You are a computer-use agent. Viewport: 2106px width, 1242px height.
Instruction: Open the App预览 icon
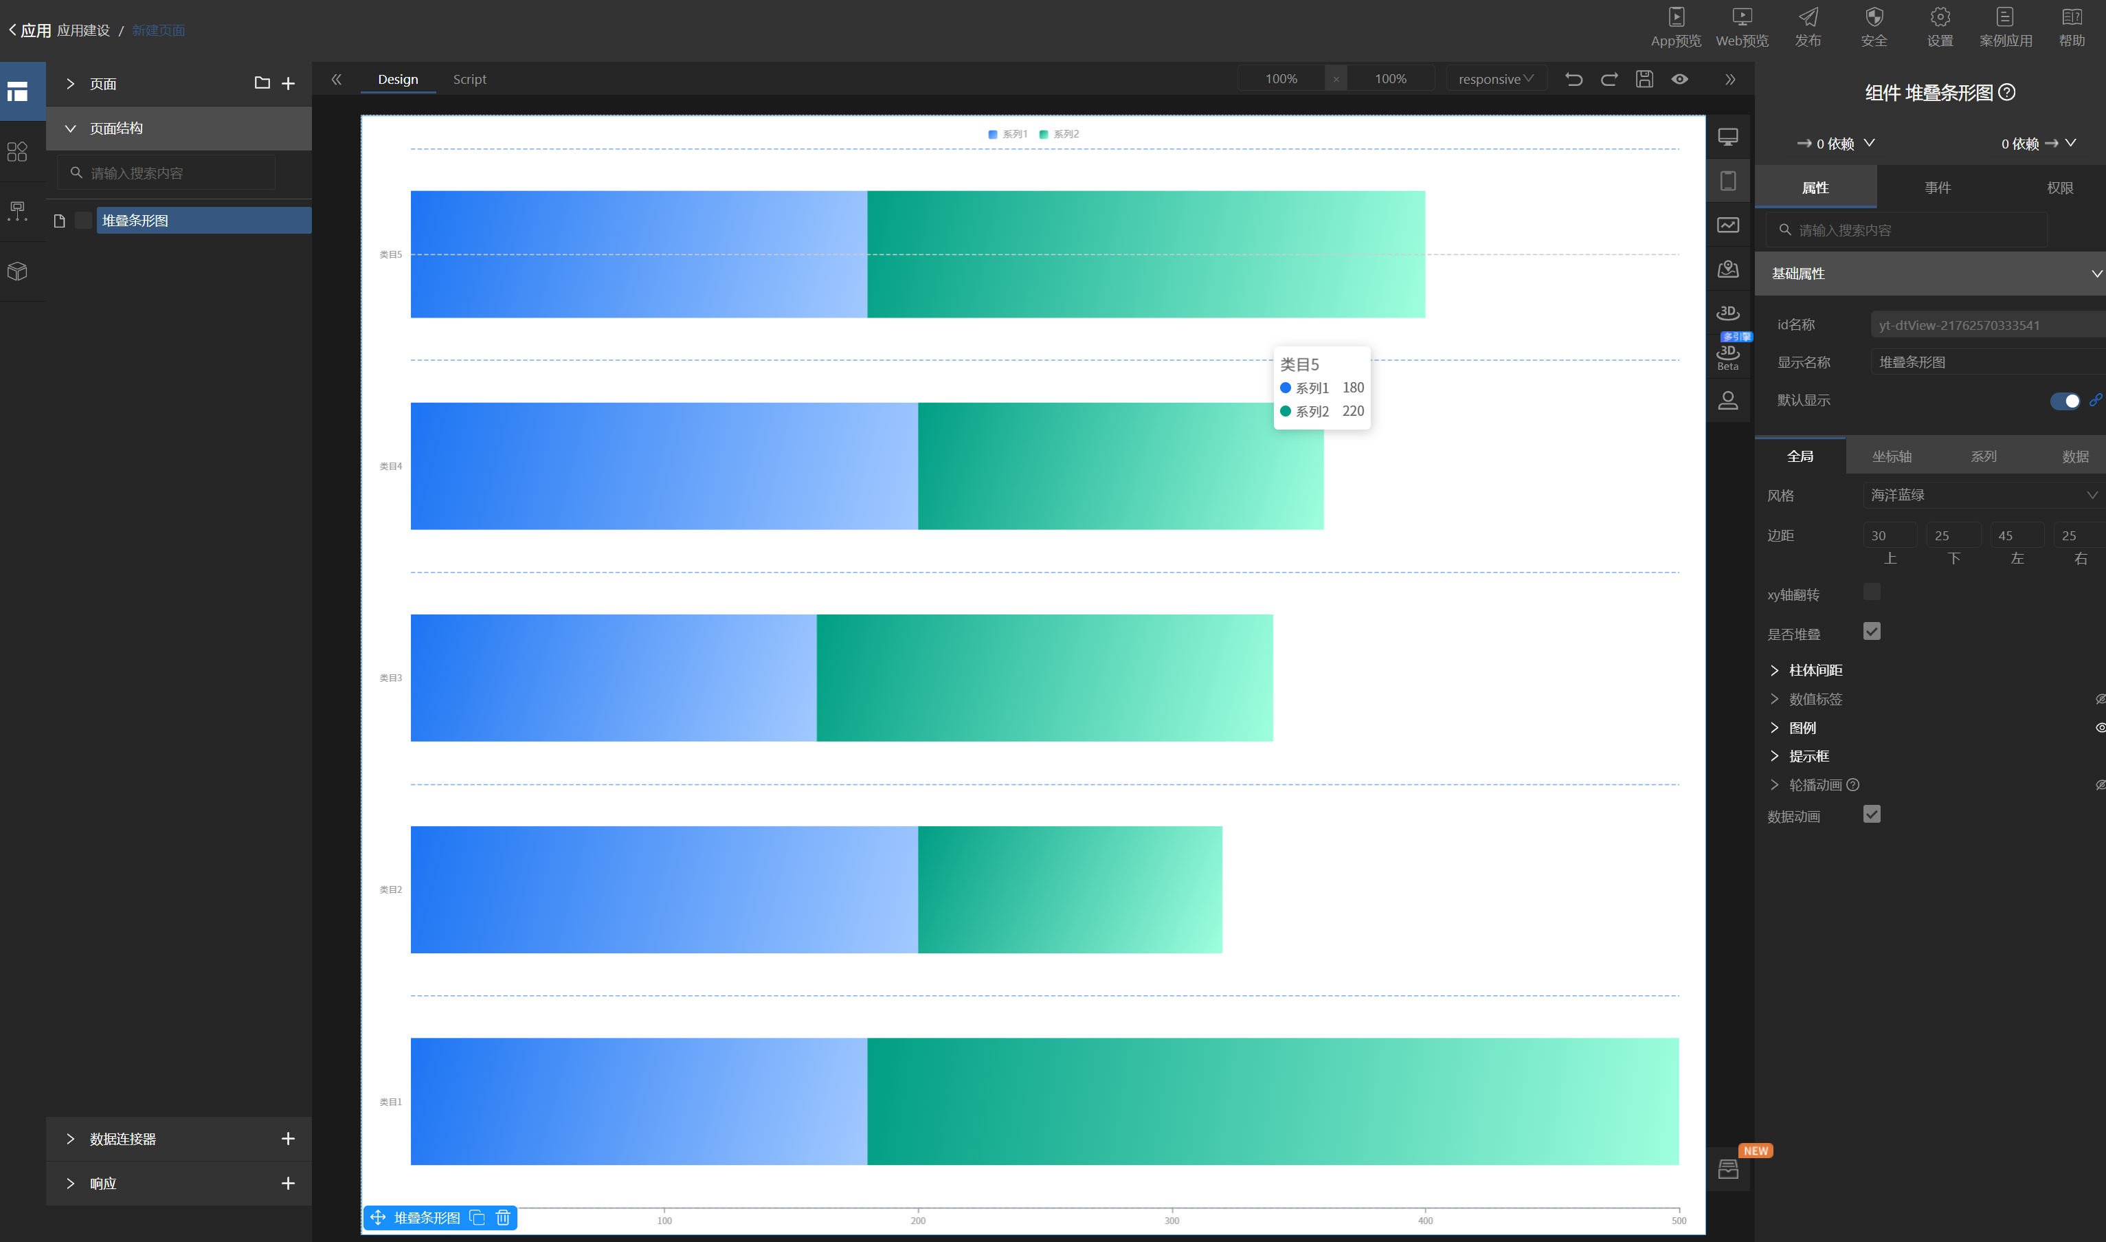(x=1676, y=18)
